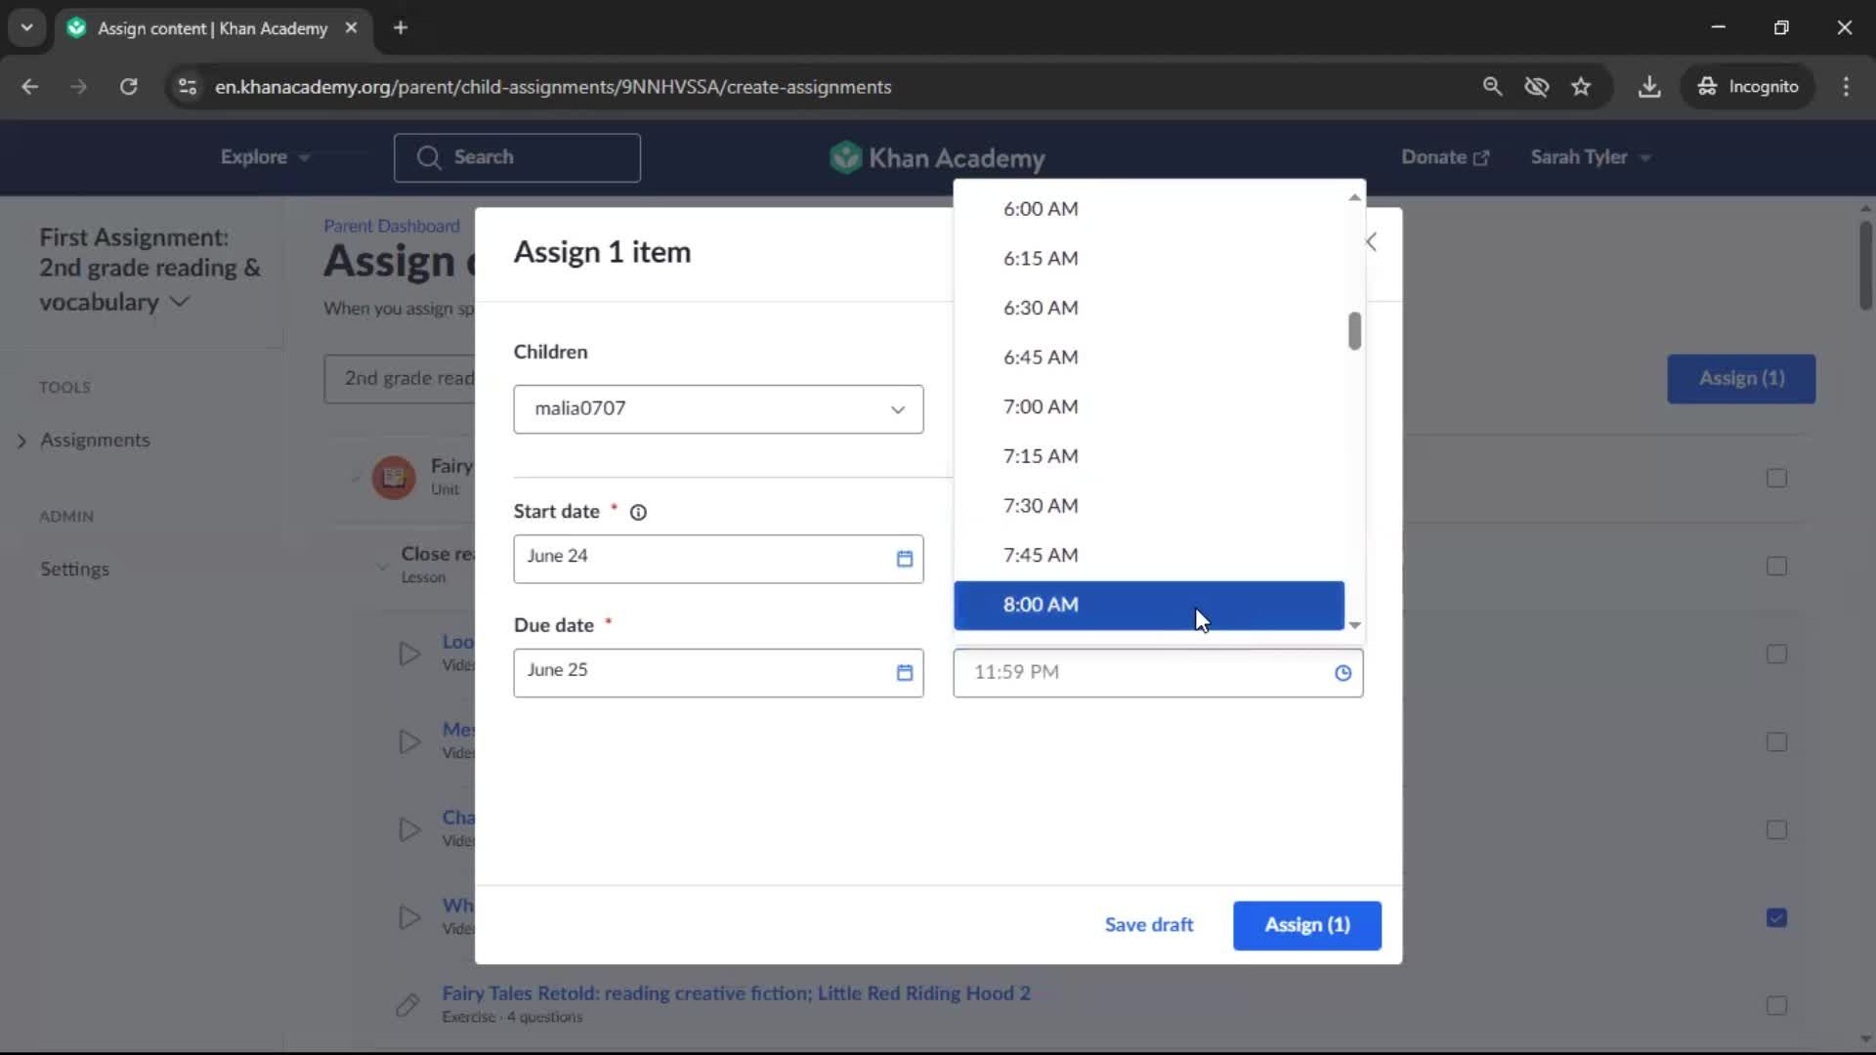1876x1055 pixels.
Task: Click the play icon beside the Wh video
Action: [409, 917]
